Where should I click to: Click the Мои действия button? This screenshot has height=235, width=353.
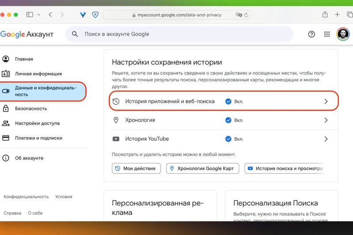(136, 168)
